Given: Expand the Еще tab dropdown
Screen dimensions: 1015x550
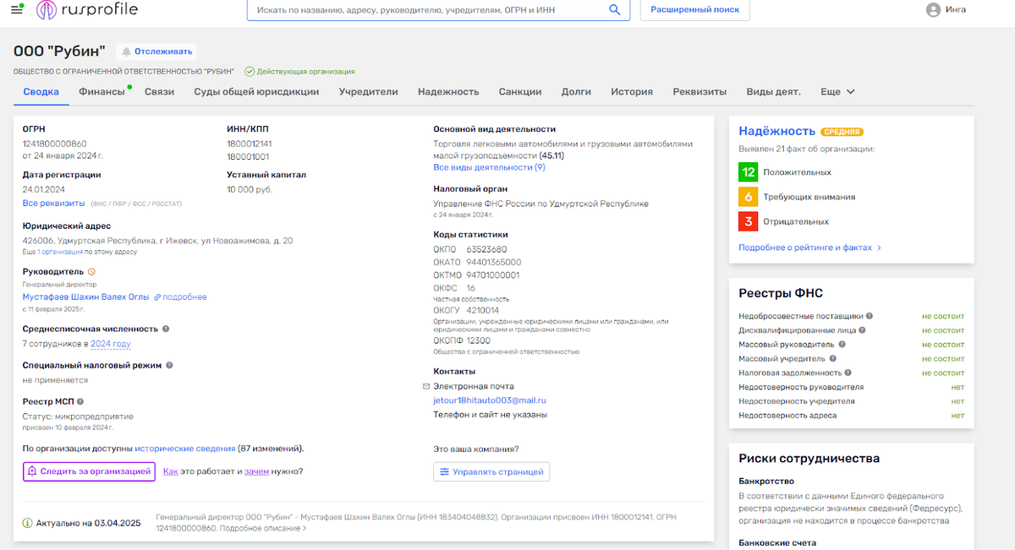Looking at the screenshot, I should [x=837, y=91].
